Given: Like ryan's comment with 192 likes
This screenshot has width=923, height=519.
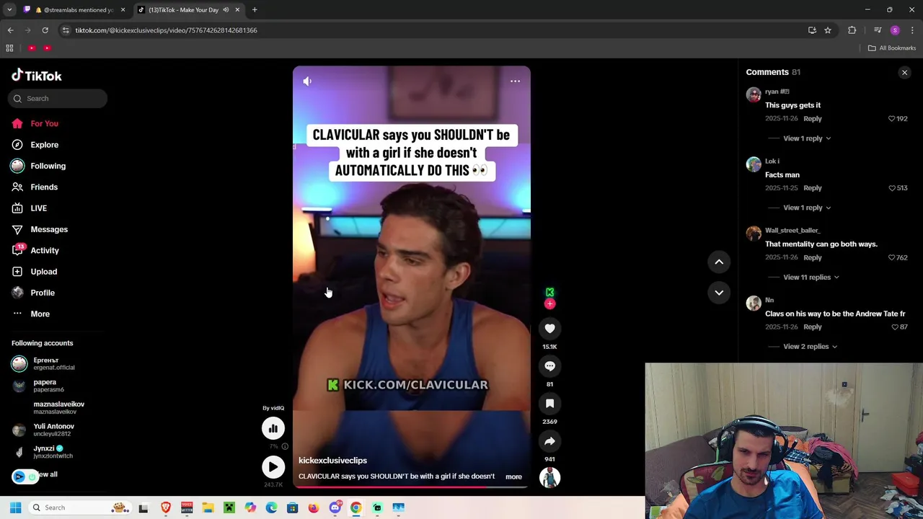Looking at the screenshot, I should click(891, 119).
